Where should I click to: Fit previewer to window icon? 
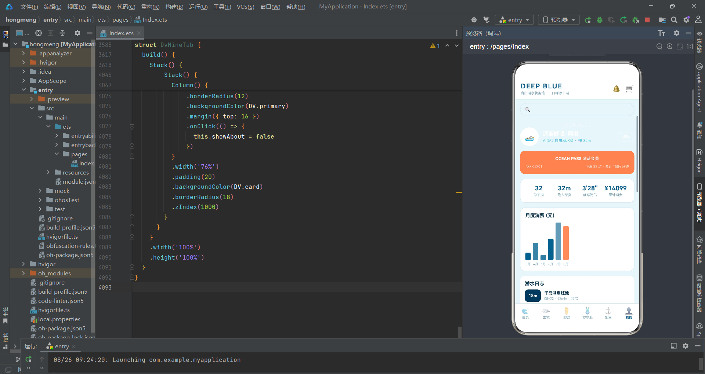coord(680,47)
